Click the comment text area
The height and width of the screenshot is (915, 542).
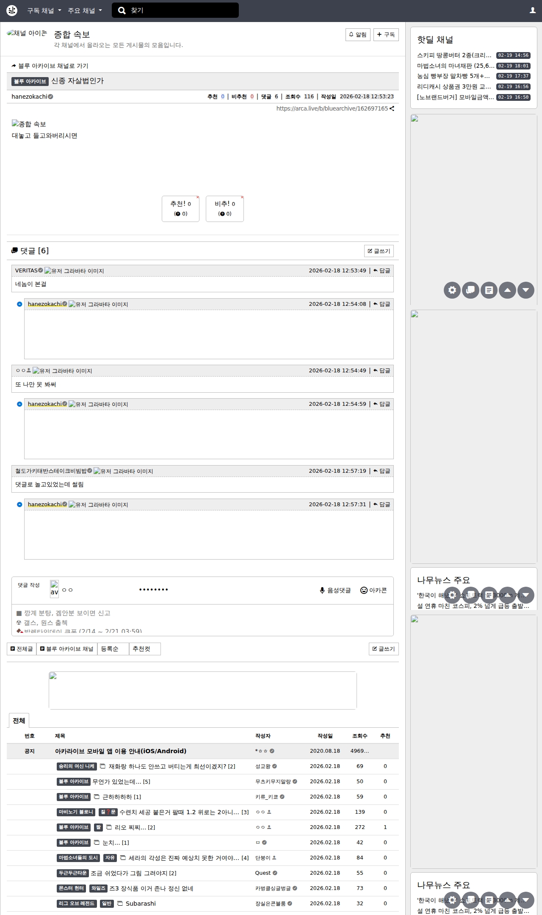tap(202, 620)
